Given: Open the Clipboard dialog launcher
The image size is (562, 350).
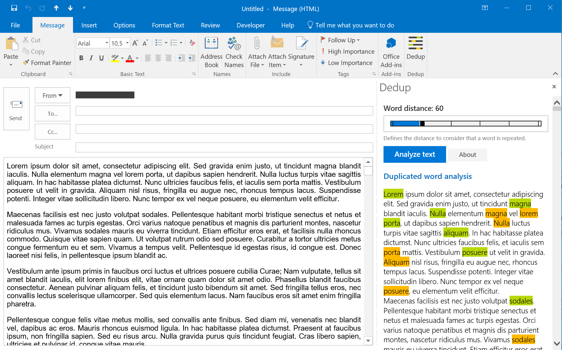Looking at the screenshot, I should click(x=71, y=74).
